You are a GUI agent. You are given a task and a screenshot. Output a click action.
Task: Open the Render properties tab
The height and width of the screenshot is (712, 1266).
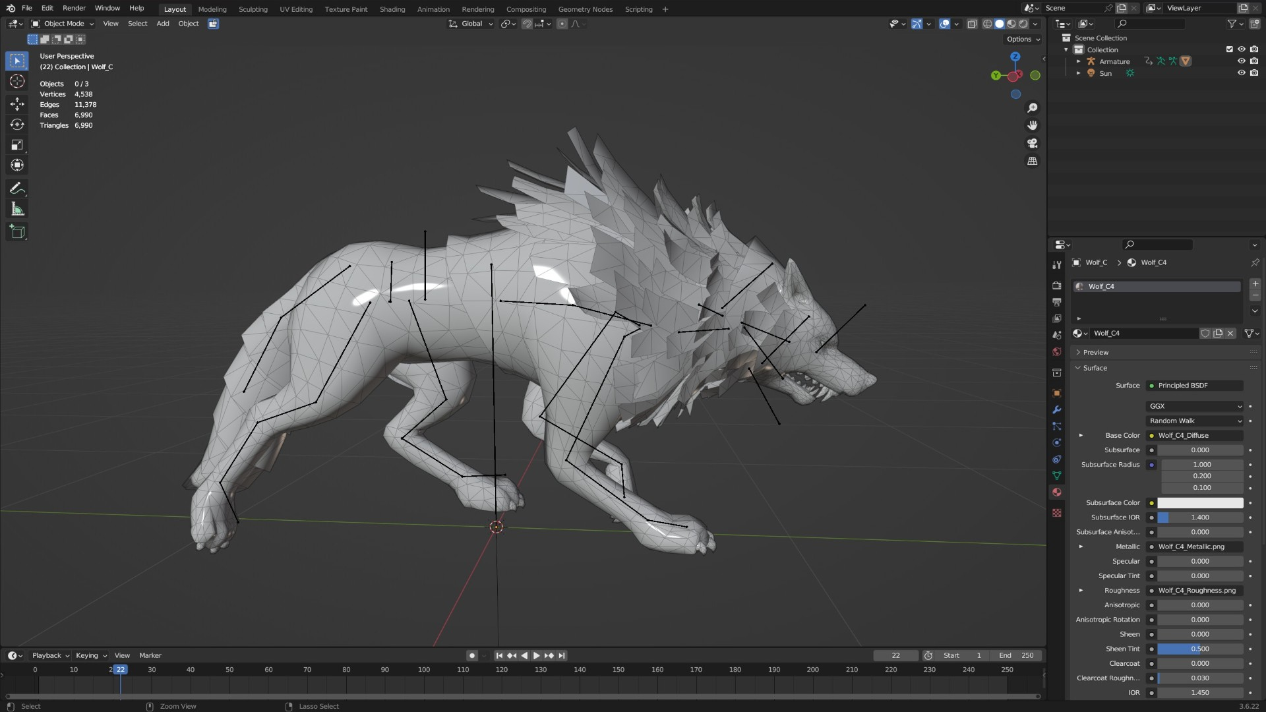1057,285
